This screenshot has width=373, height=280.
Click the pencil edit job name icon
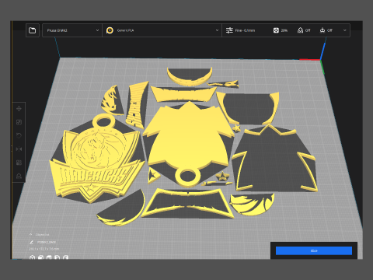point(31,242)
